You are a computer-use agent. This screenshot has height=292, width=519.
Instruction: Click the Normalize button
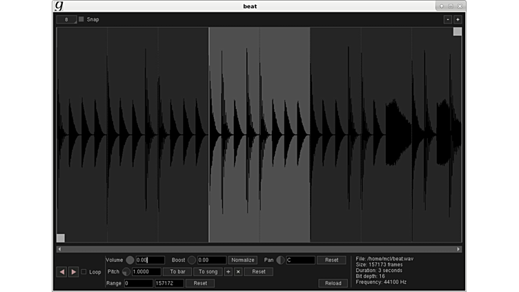tap(243, 260)
